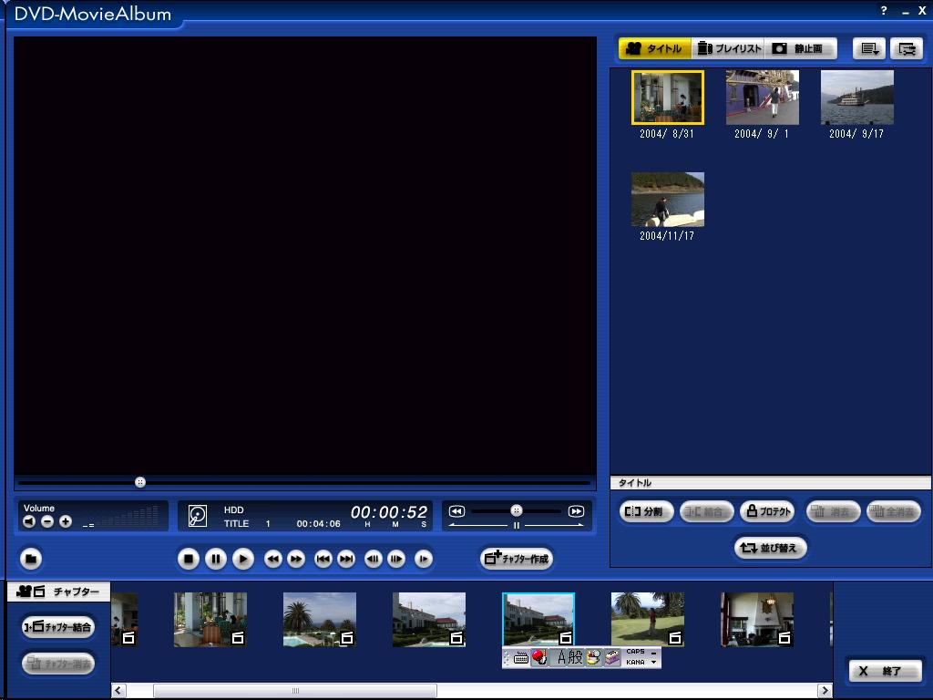Pause the video
Screen dimensions: 933x700
point(215,559)
